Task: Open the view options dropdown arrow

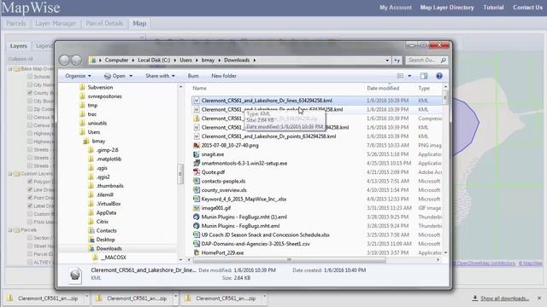Action: pos(409,76)
